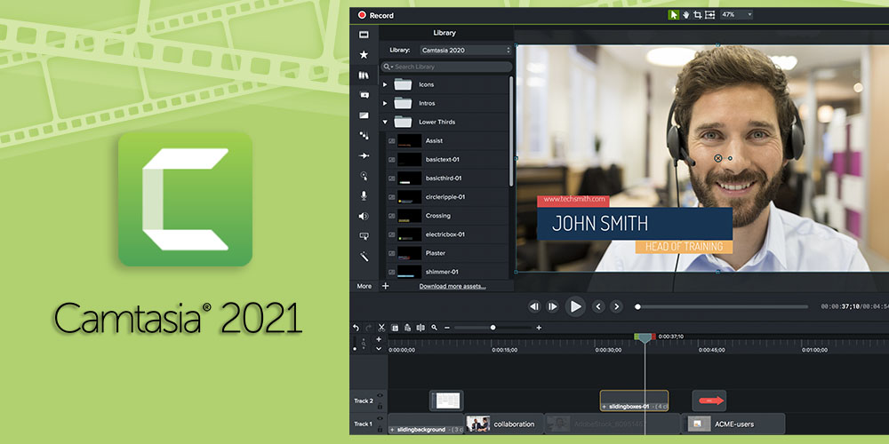Screen dimensions: 889x444
Task: Toggle Track 1 visibility eye
Action: pyautogui.click(x=380, y=419)
